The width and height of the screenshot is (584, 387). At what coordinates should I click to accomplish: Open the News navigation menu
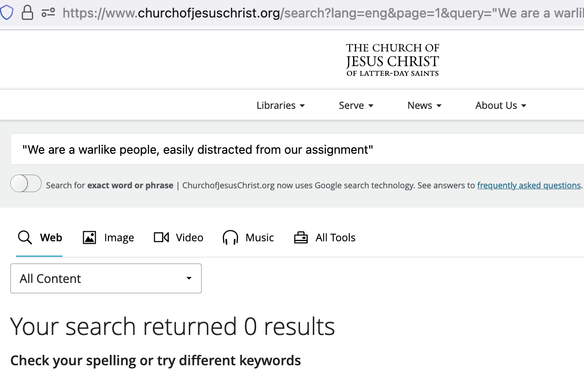click(x=425, y=106)
